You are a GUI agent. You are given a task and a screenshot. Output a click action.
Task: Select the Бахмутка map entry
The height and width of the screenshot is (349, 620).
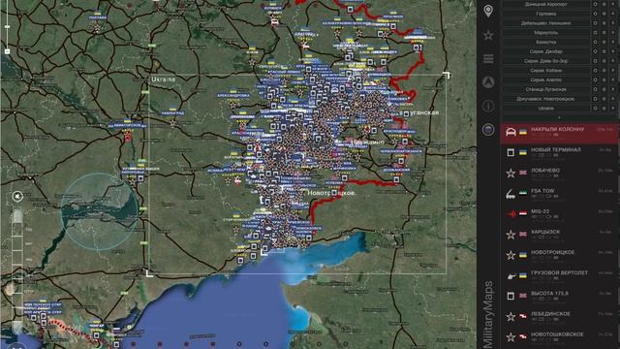[546, 42]
